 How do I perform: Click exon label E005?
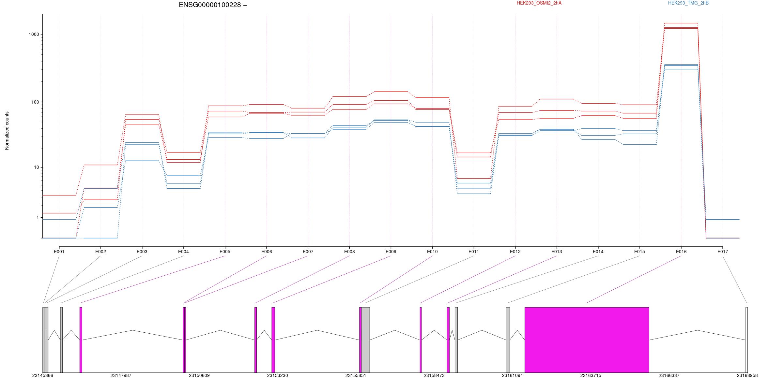coord(225,252)
